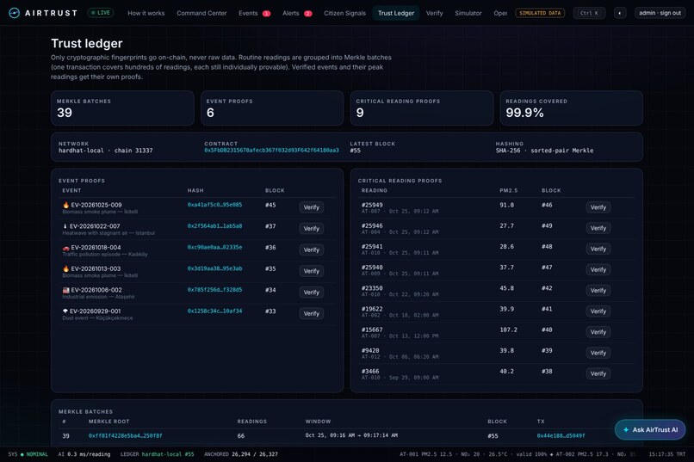Click the sparkle icon on Ask AirTrust AI

tap(626, 429)
